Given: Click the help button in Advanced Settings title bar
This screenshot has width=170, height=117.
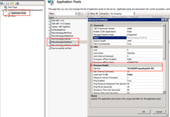Looking at the screenshot, I should click(163, 19).
